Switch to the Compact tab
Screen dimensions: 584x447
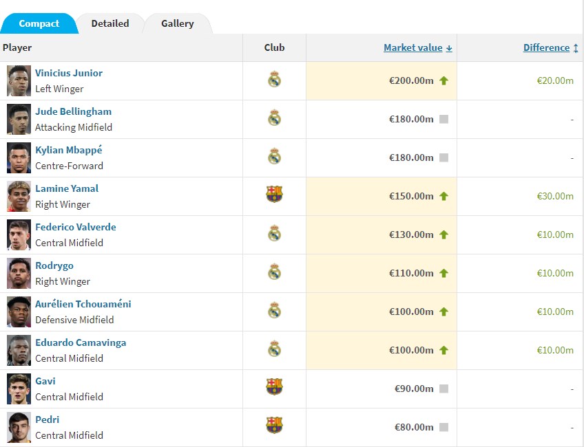pyautogui.click(x=39, y=23)
